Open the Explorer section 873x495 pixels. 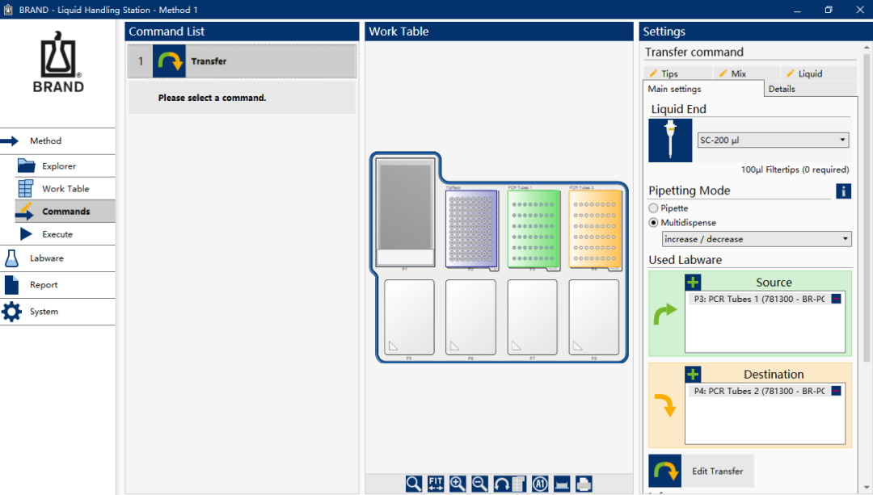click(65, 166)
